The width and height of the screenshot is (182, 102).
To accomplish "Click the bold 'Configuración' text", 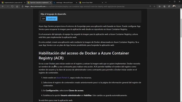I will click(x=52, y=91).
